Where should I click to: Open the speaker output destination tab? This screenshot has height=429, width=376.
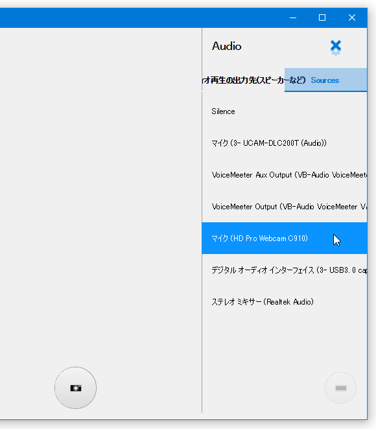[243, 80]
